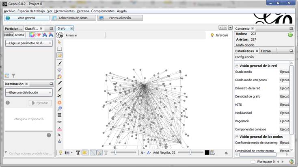Click the lightbulb background color icon

60,152
